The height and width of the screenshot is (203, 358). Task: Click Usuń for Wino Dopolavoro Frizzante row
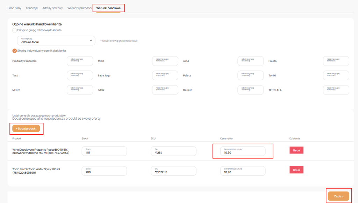tap(296, 150)
